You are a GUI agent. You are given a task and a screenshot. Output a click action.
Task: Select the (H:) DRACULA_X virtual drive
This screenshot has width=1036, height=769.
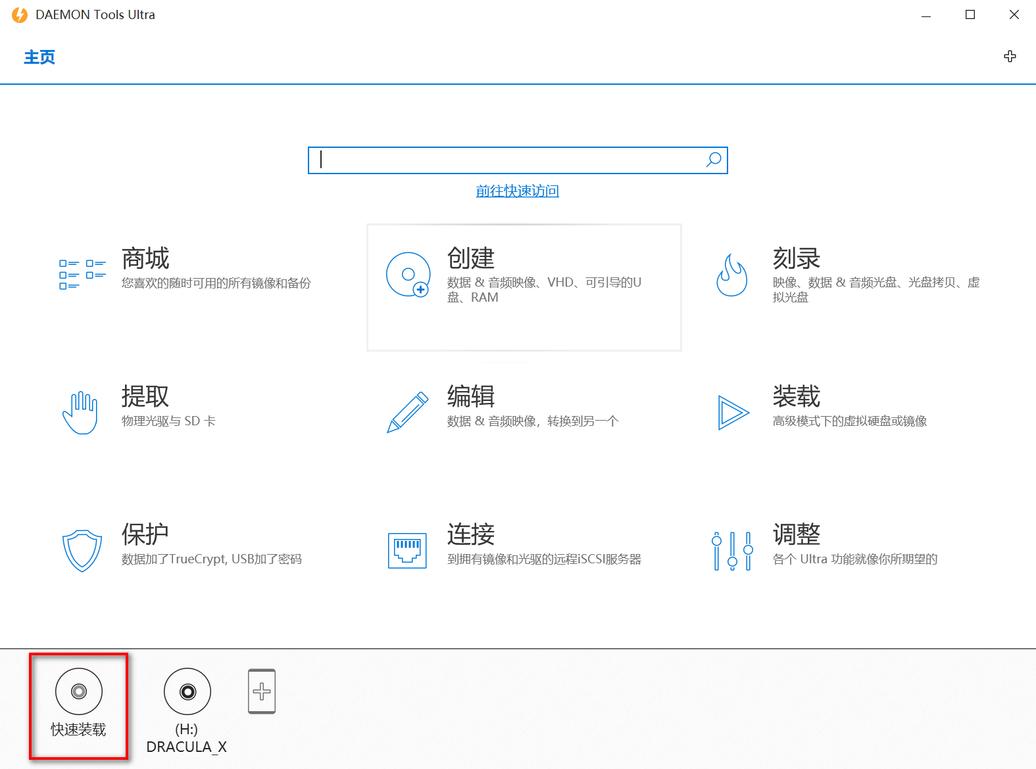[x=187, y=691]
